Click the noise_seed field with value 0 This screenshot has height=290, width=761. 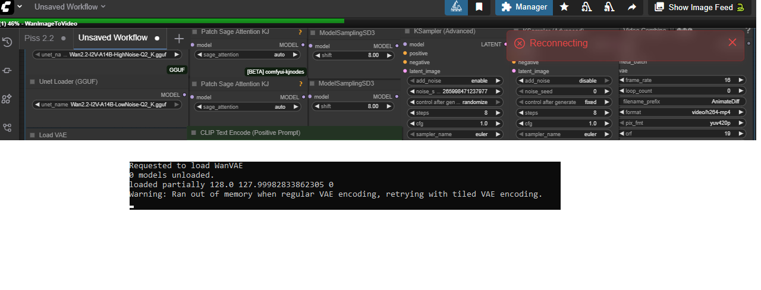click(x=564, y=91)
